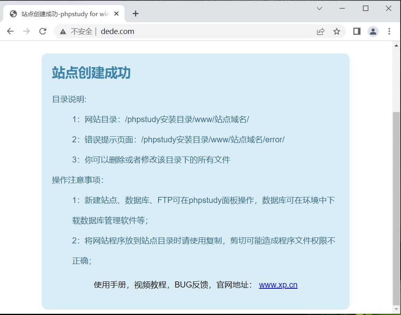Open the Chrome three-dot menu
401x315 pixels.
(x=389, y=32)
